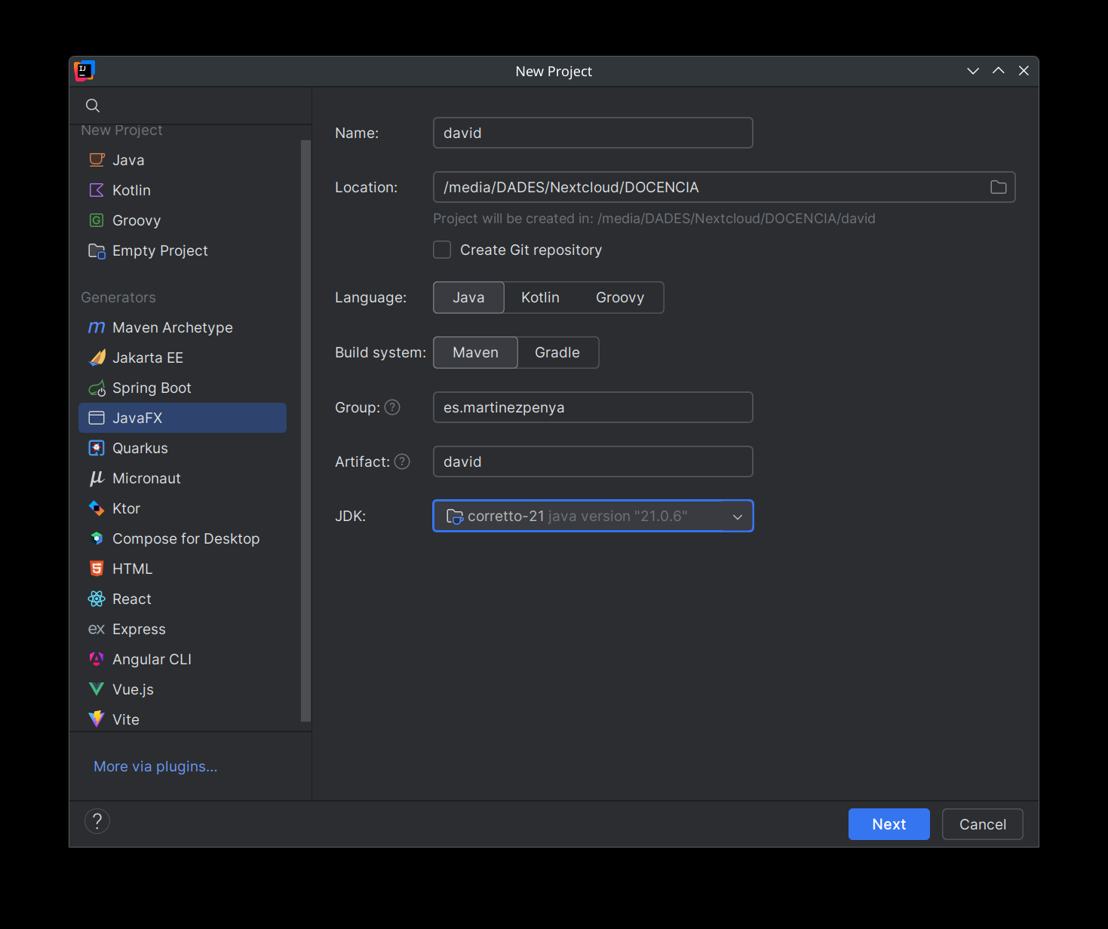
Task: Open More via plugins link
Action: [155, 766]
